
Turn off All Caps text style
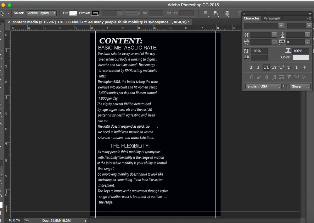[266, 67]
